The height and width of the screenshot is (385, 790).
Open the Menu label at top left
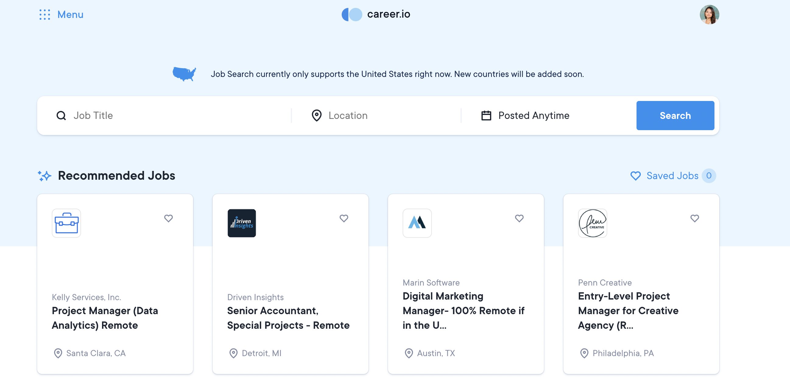pyautogui.click(x=70, y=14)
